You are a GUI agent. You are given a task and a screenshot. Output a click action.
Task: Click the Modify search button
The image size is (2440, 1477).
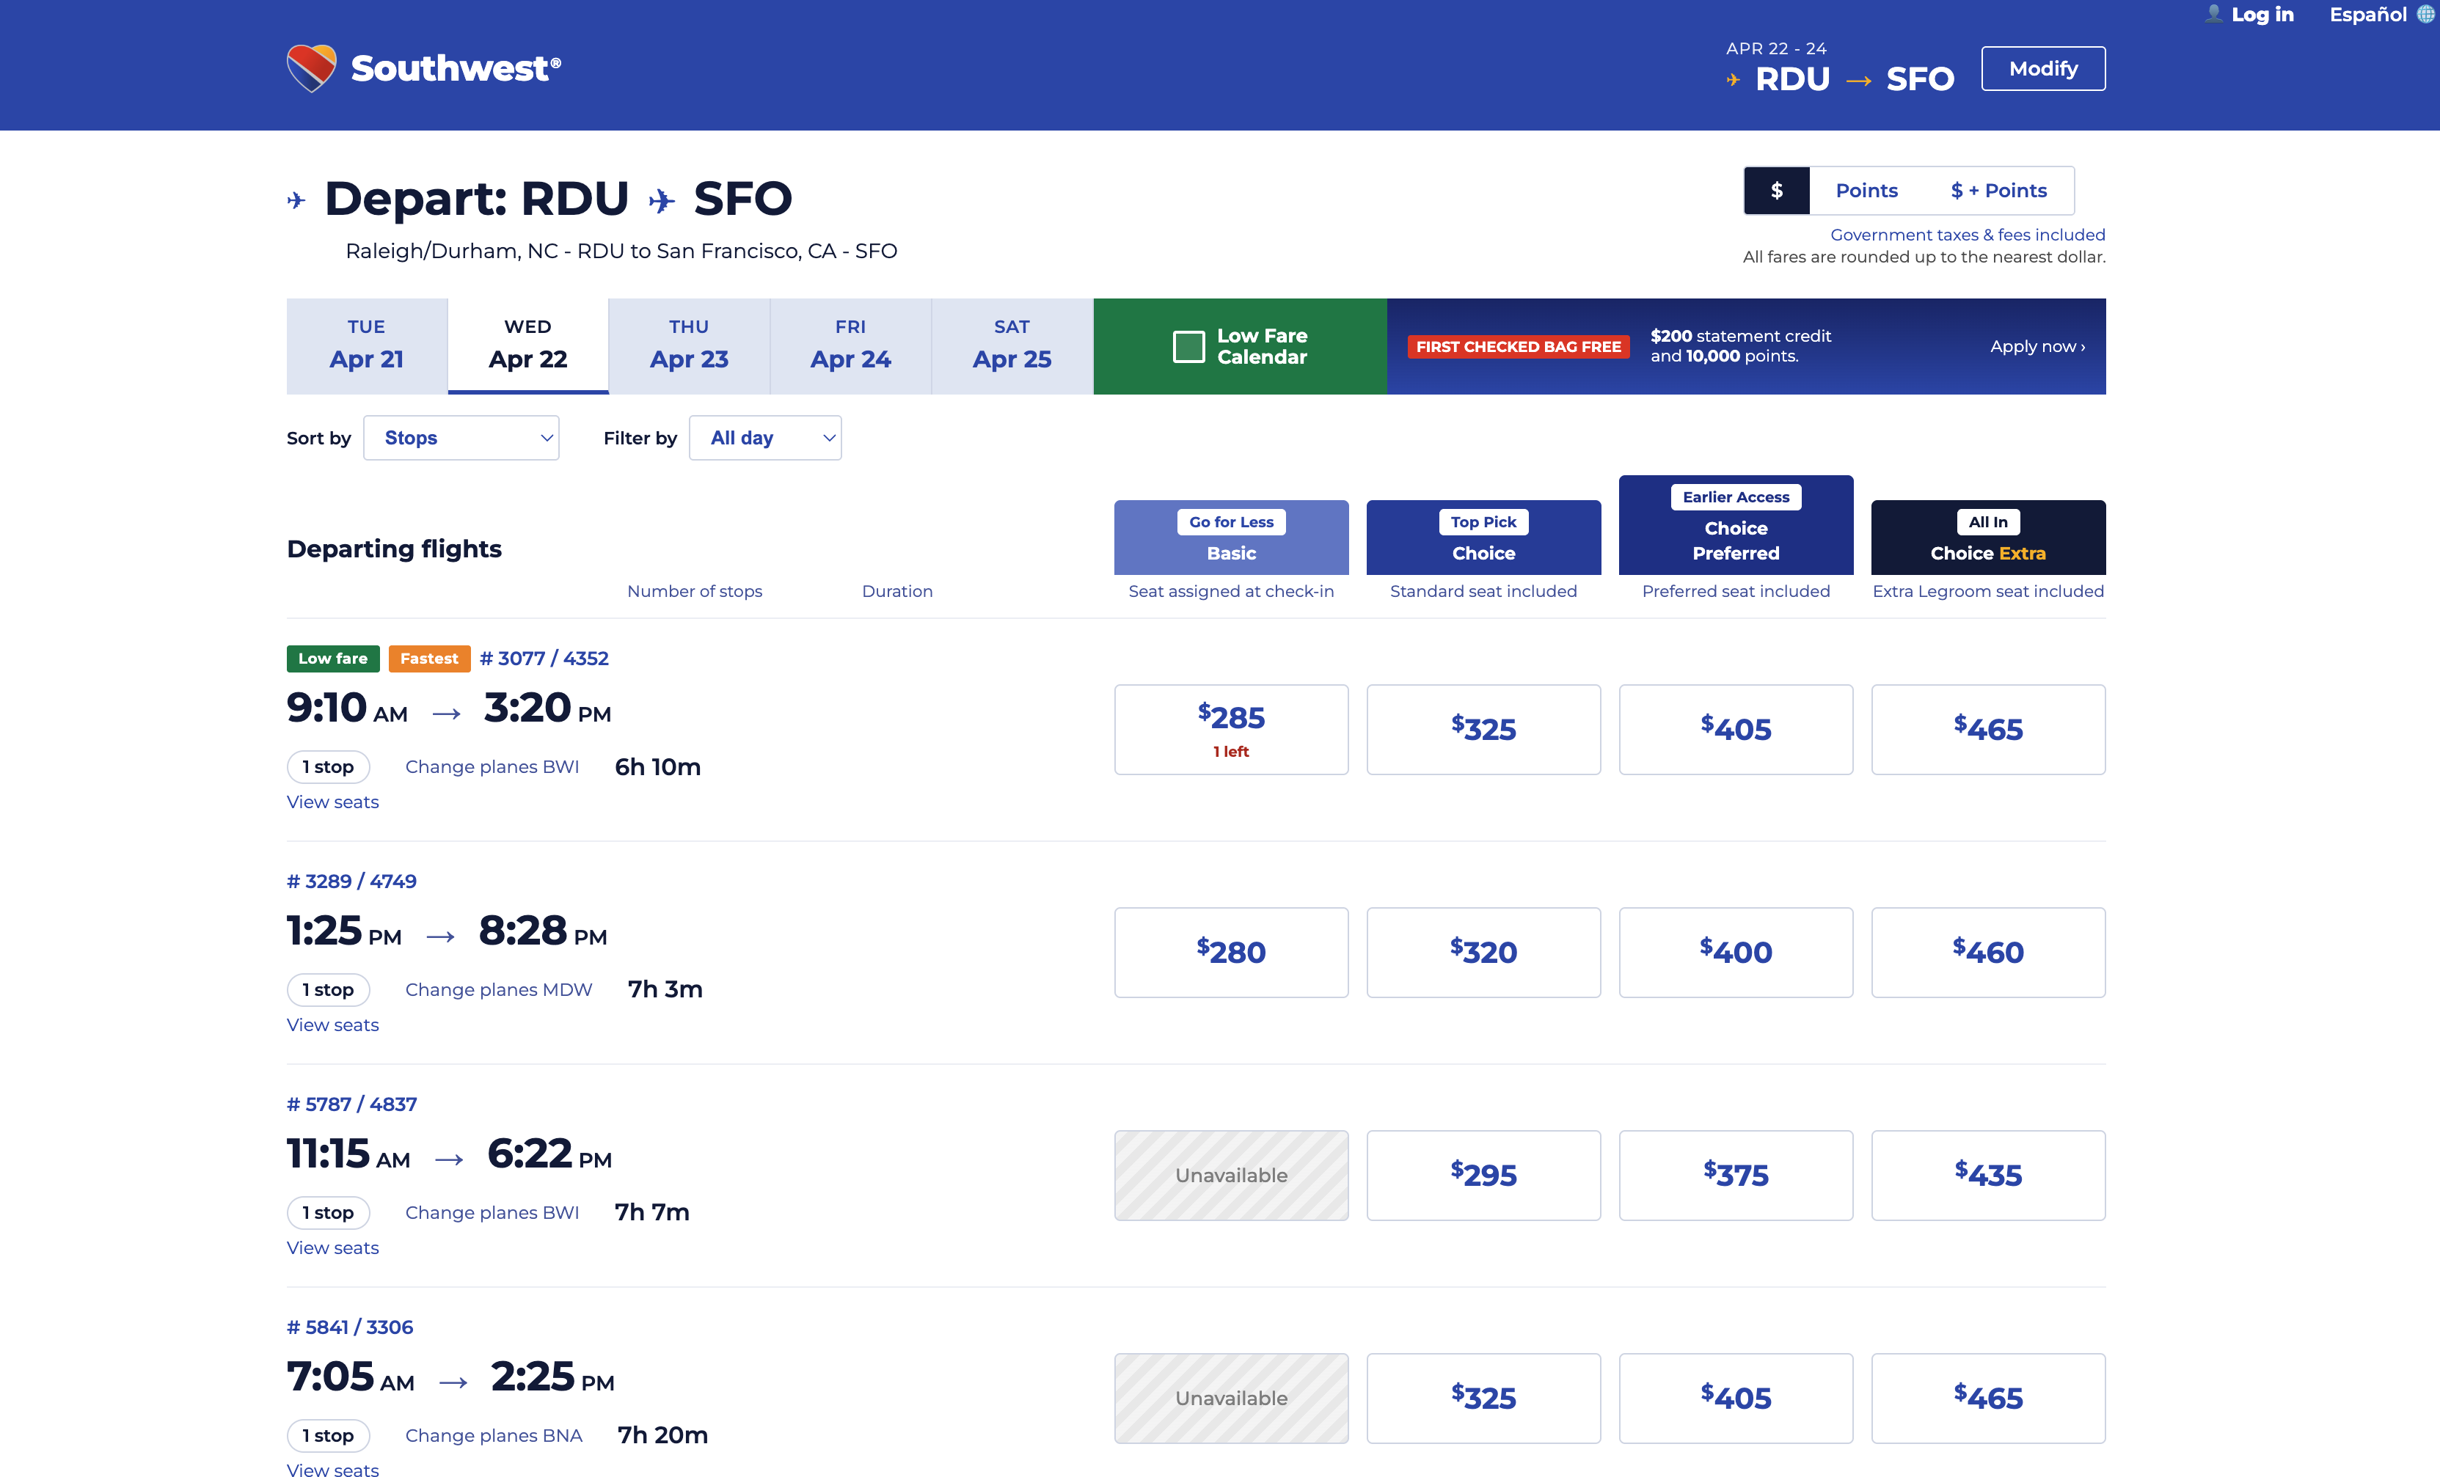click(x=2043, y=68)
